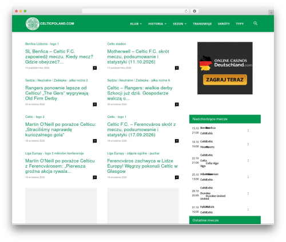Click the Celtic club logo in header
The height and width of the screenshot is (242, 286).
coord(33,23)
